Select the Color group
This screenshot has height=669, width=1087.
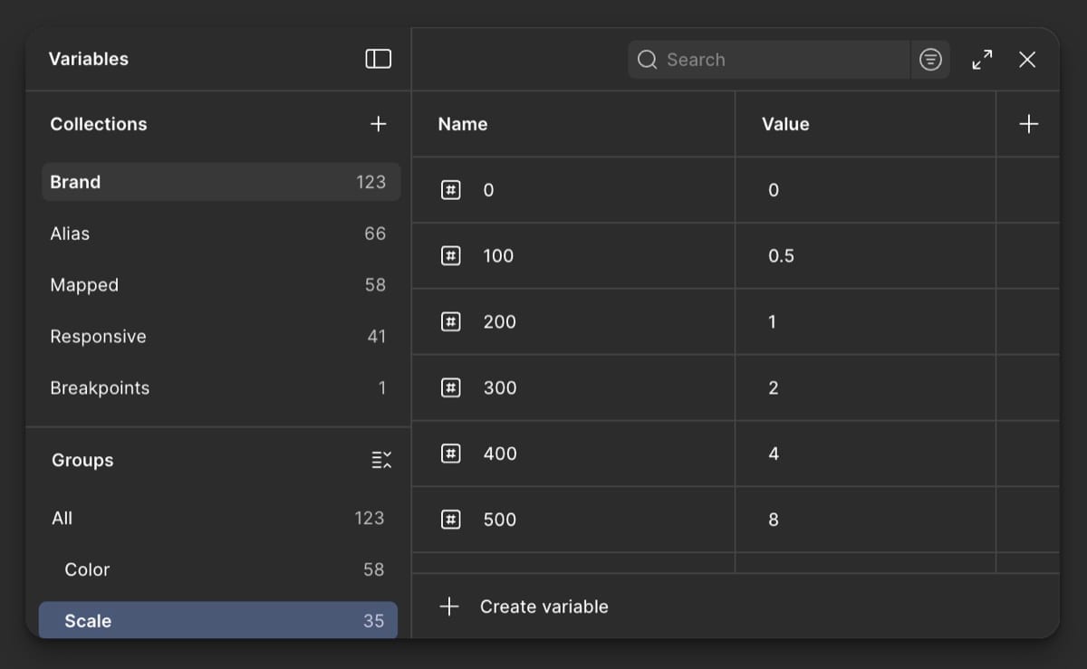(218, 569)
